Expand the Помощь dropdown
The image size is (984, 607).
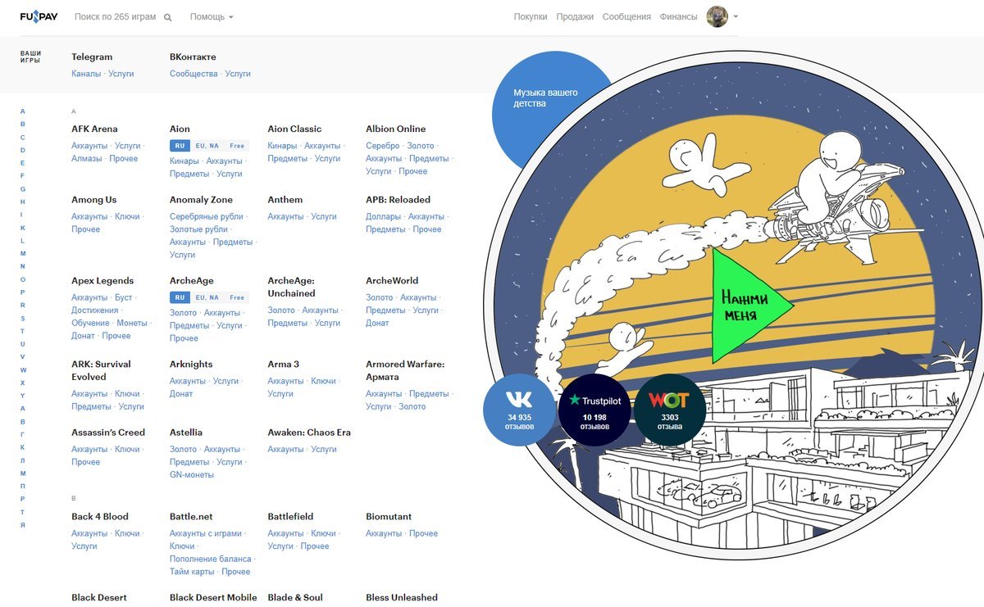tap(212, 16)
